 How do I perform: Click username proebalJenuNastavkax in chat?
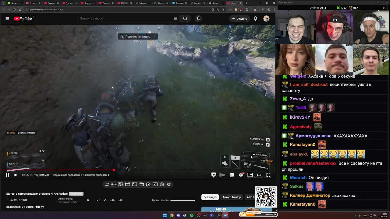pyautogui.click(x=313, y=163)
